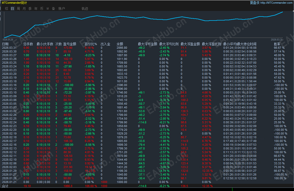
Task: Select the 2026.02.26 date row
Action: (9, 115)
